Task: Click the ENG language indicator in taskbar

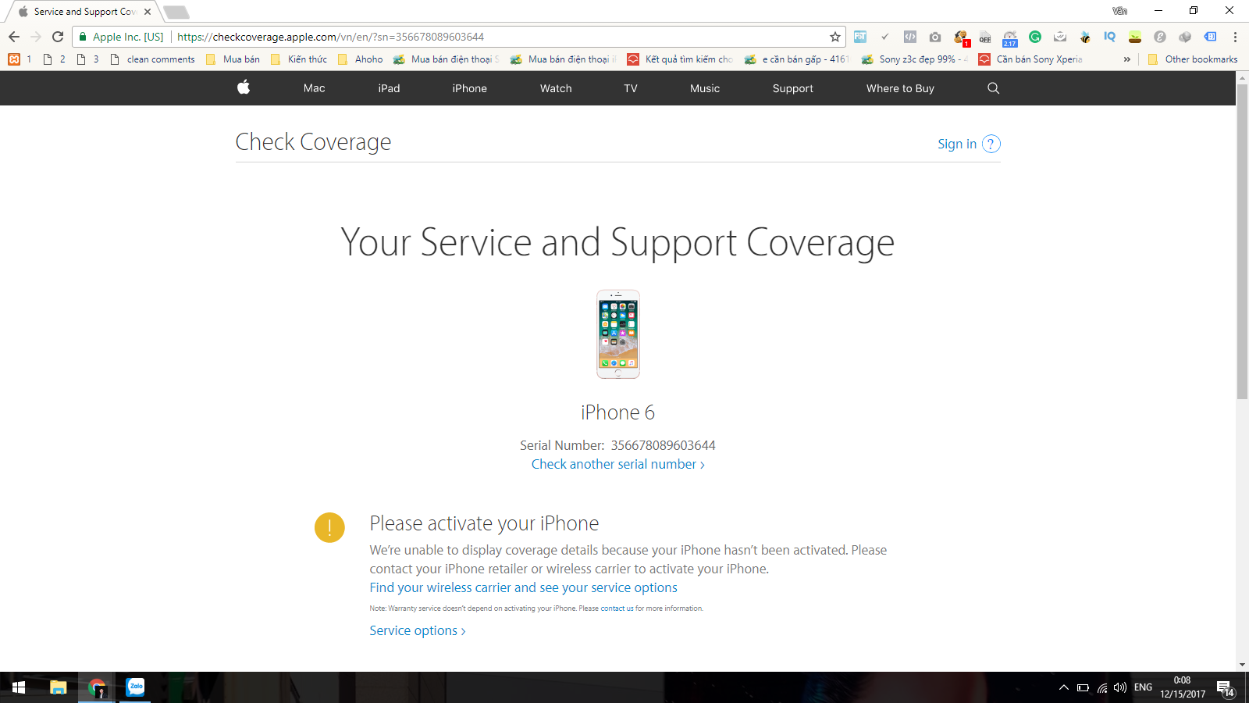Action: 1143,687
